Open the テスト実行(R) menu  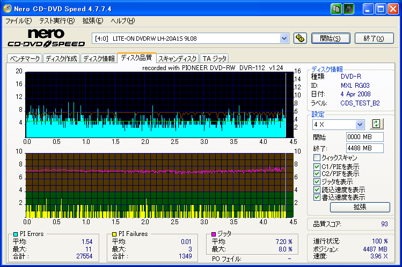[57, 21]
